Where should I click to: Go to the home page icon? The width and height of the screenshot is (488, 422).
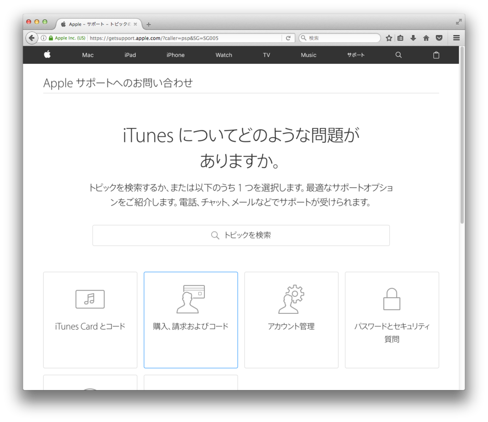426,38
